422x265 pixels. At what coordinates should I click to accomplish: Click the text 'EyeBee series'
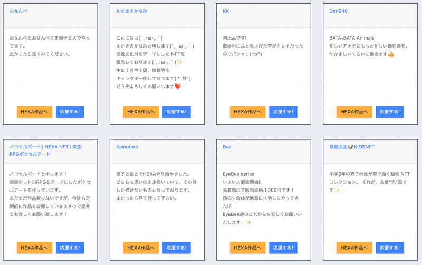[x=238, y=174]
